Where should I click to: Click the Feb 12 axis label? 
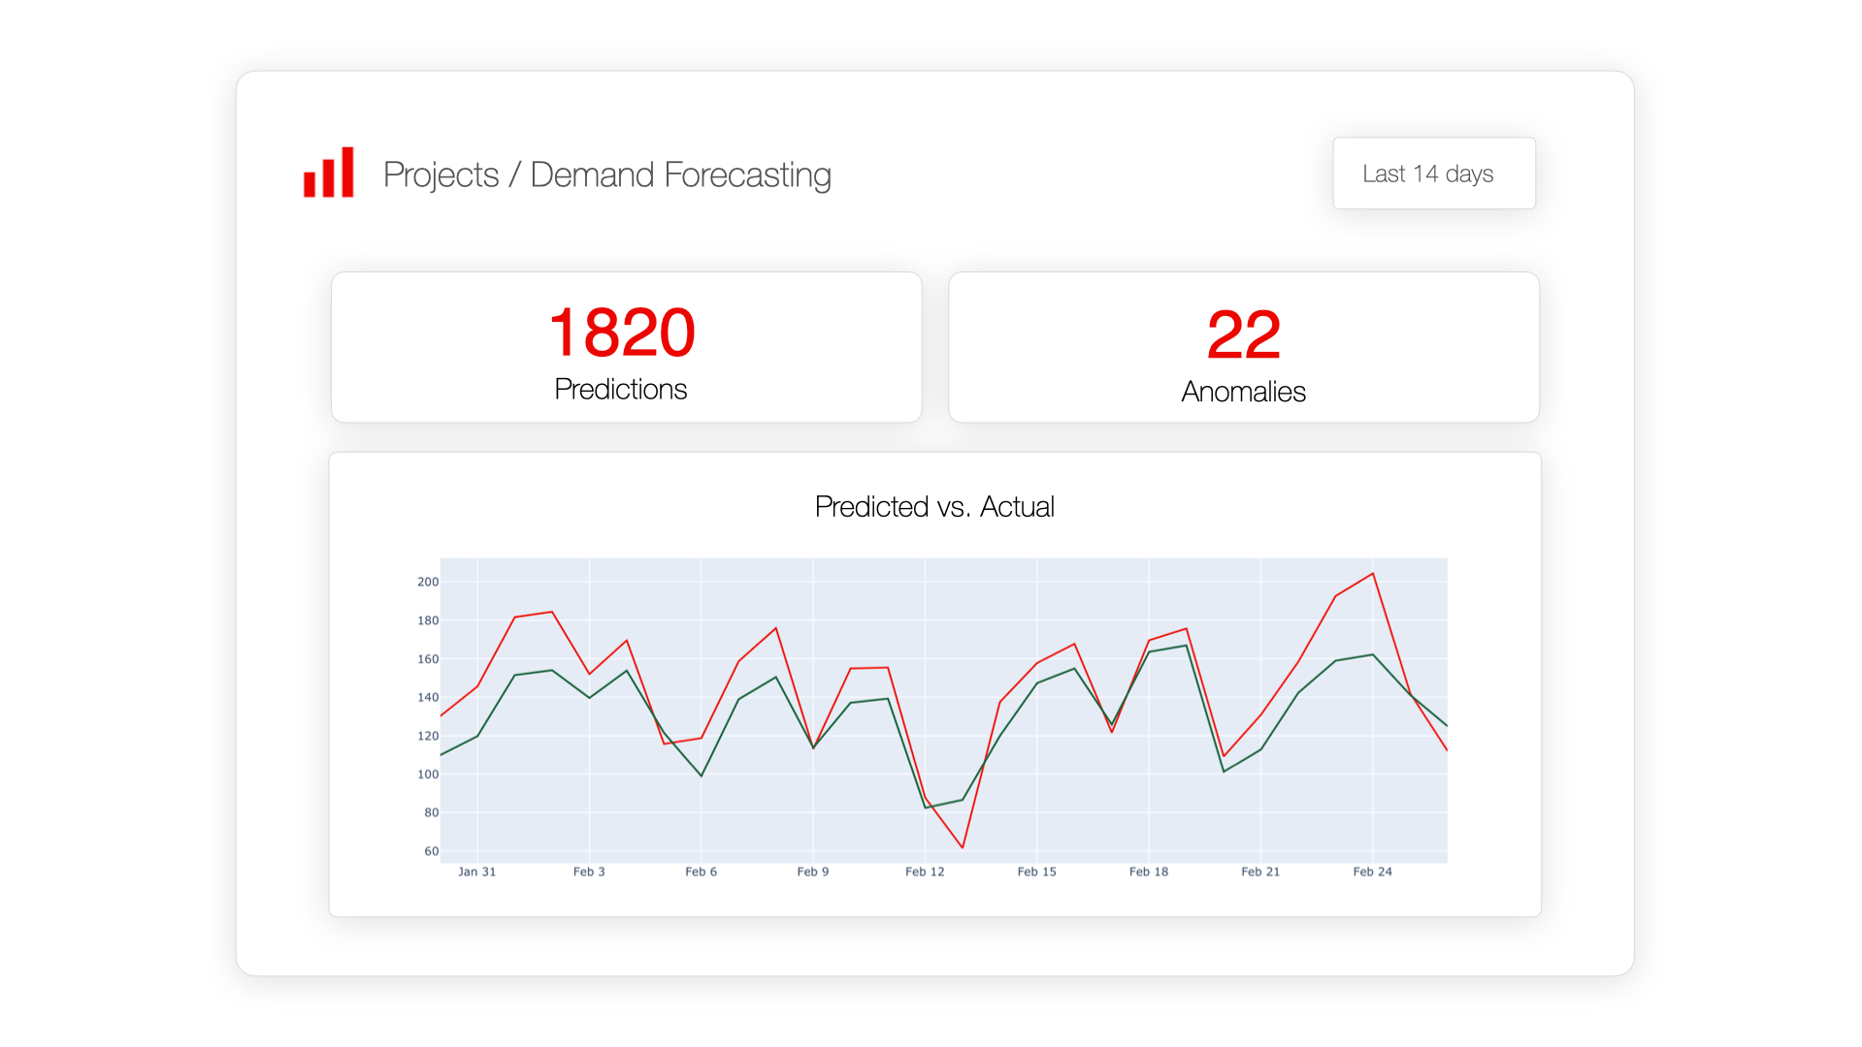(x=923, y=872)
